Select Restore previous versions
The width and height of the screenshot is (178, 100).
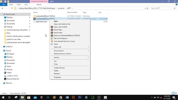click(70, 54)
